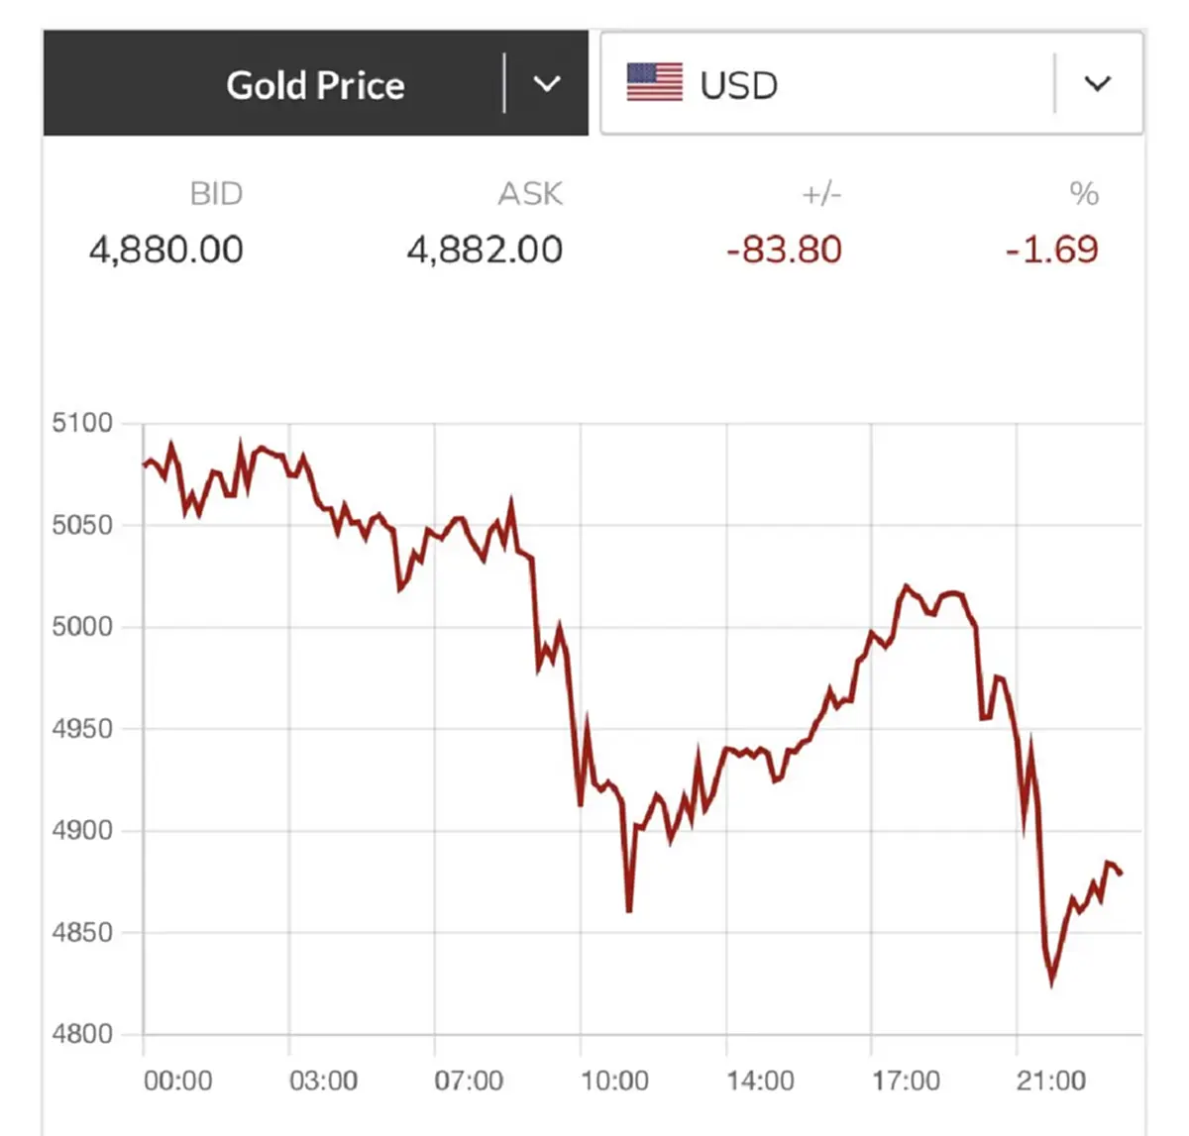The image size is (1189, 1136).
Task: Click the 17:00 time axis label
Action: 906,1080
